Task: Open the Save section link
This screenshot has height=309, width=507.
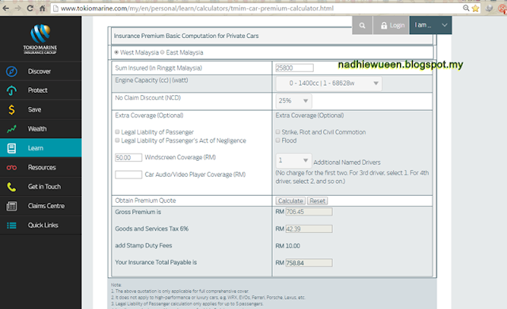Action: coord(40,109)
